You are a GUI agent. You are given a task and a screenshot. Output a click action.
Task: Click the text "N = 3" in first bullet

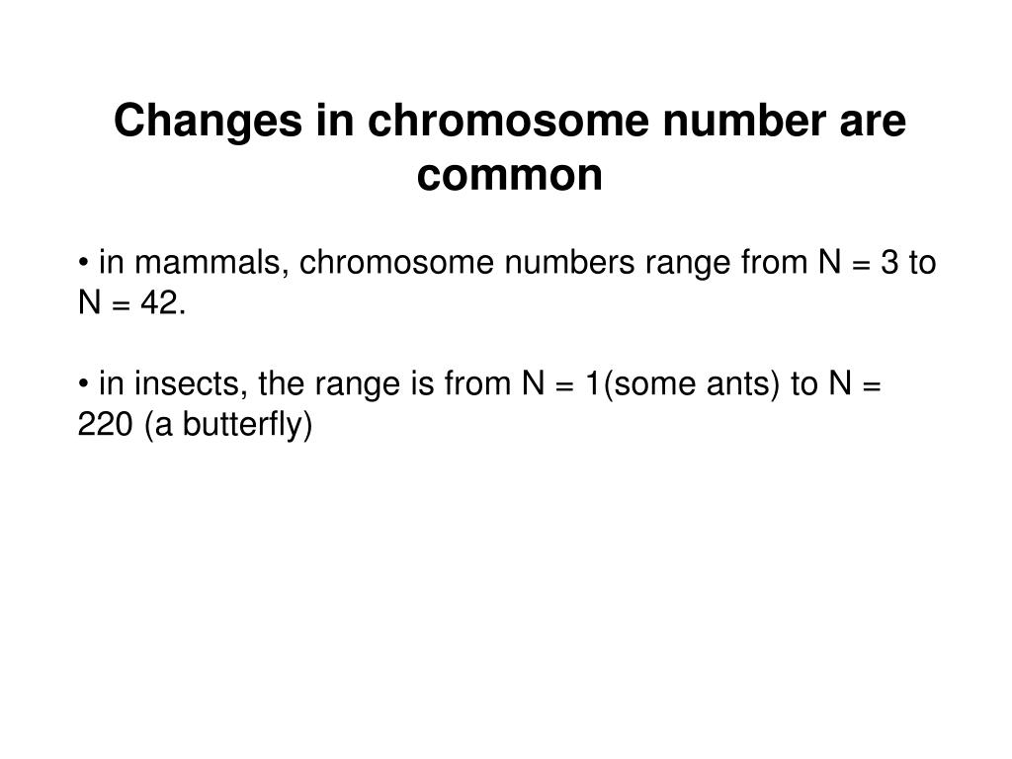859,262
